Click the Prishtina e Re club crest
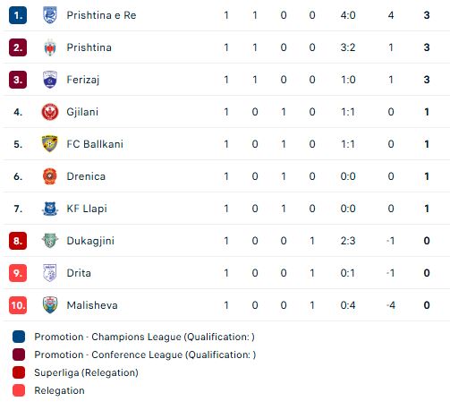This screenshot has height=410, width=450. pyautogui.click(x=50, y=15)
